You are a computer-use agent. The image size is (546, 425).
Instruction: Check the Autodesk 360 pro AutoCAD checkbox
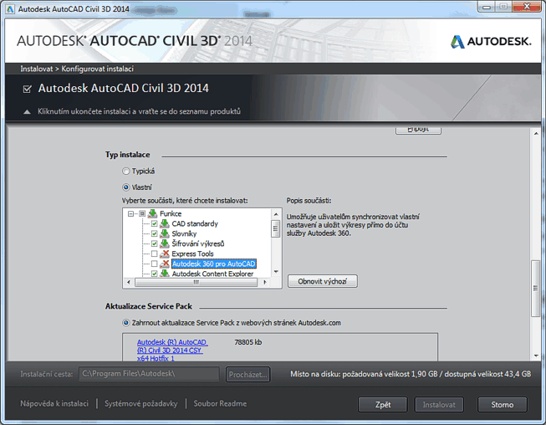click(x=154, y=264)
